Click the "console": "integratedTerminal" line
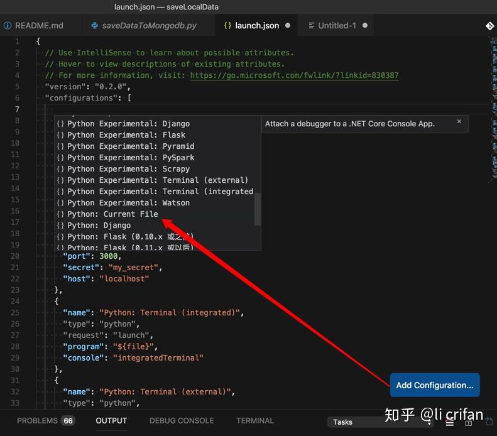This screenshot has width=497, height=436. [x=133, y=358]
